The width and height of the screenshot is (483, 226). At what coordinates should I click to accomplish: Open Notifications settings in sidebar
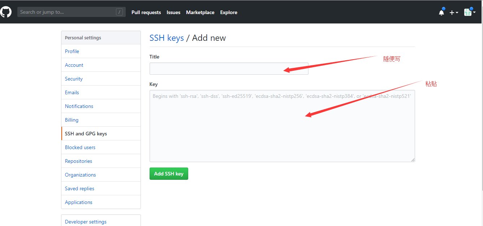pos(101,106)
